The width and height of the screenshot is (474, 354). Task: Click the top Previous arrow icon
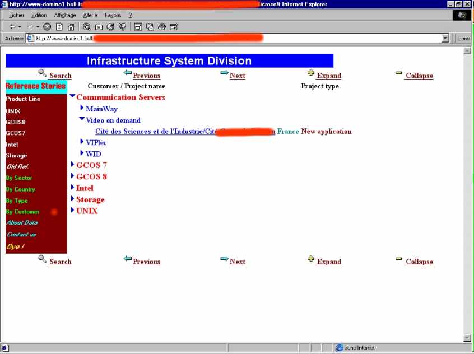128,73
